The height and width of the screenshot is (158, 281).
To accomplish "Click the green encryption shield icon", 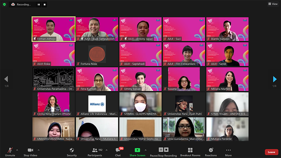I will pyautogui.click(x=5, y=5).
